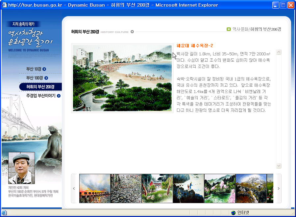296x217 pixels.
Task: Click the circle bullet after HISTORY CULTURE
Action: point(132,32)
